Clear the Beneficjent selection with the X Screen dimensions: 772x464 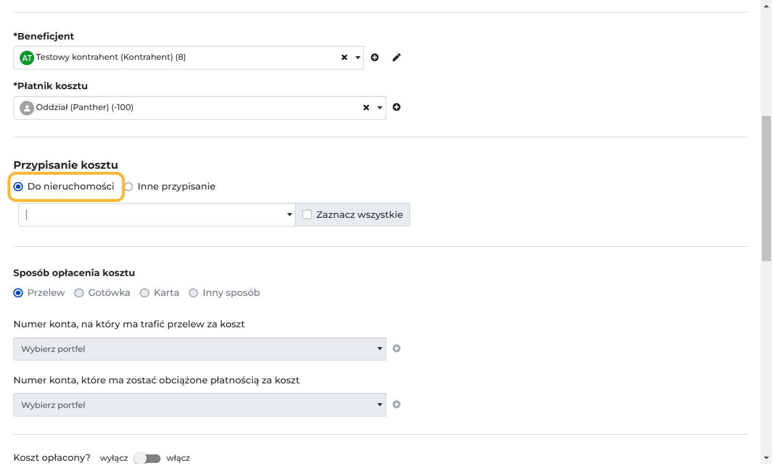(x=344, y=57)
